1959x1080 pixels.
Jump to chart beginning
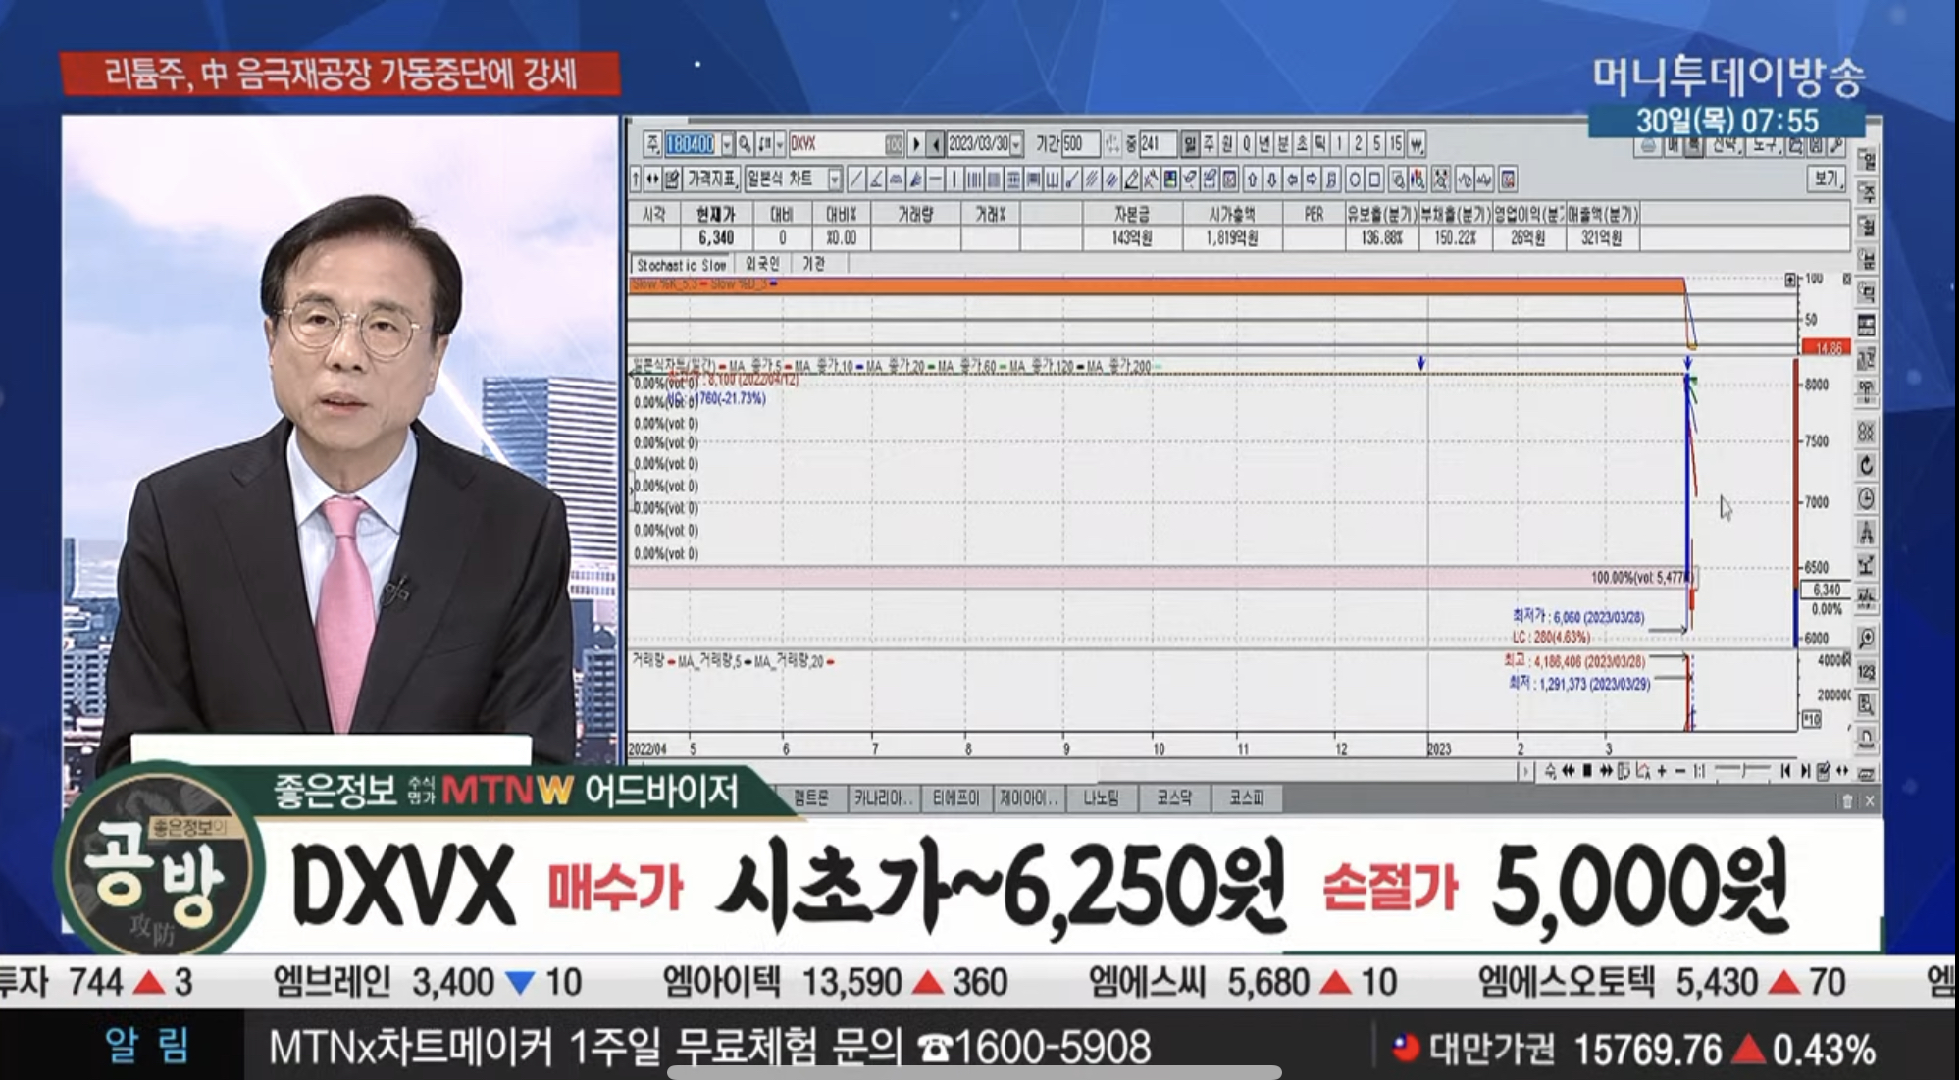click(1785, 771)
